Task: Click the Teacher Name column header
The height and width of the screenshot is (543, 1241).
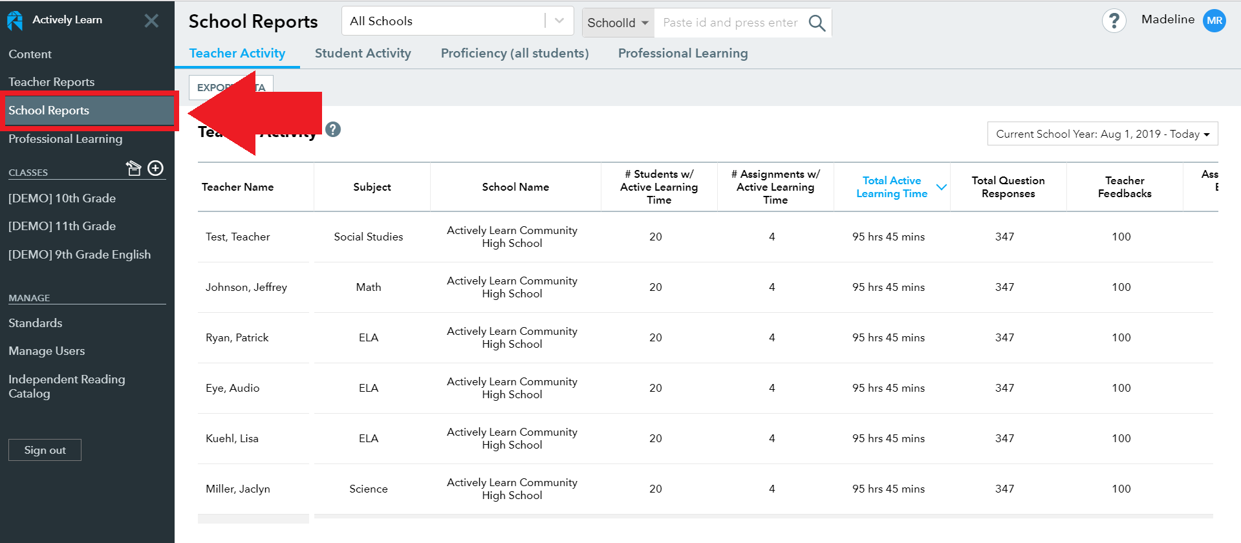Action: [238, 187]
